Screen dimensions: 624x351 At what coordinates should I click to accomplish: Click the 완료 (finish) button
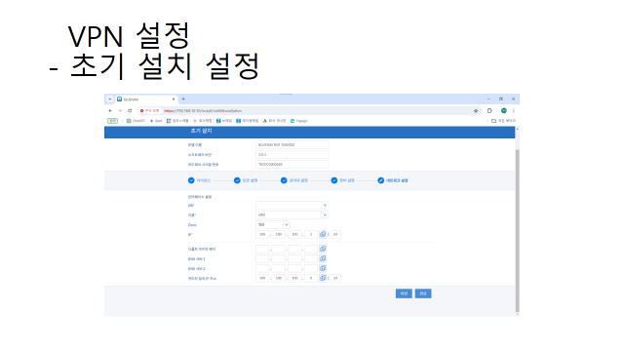(423, 293)
